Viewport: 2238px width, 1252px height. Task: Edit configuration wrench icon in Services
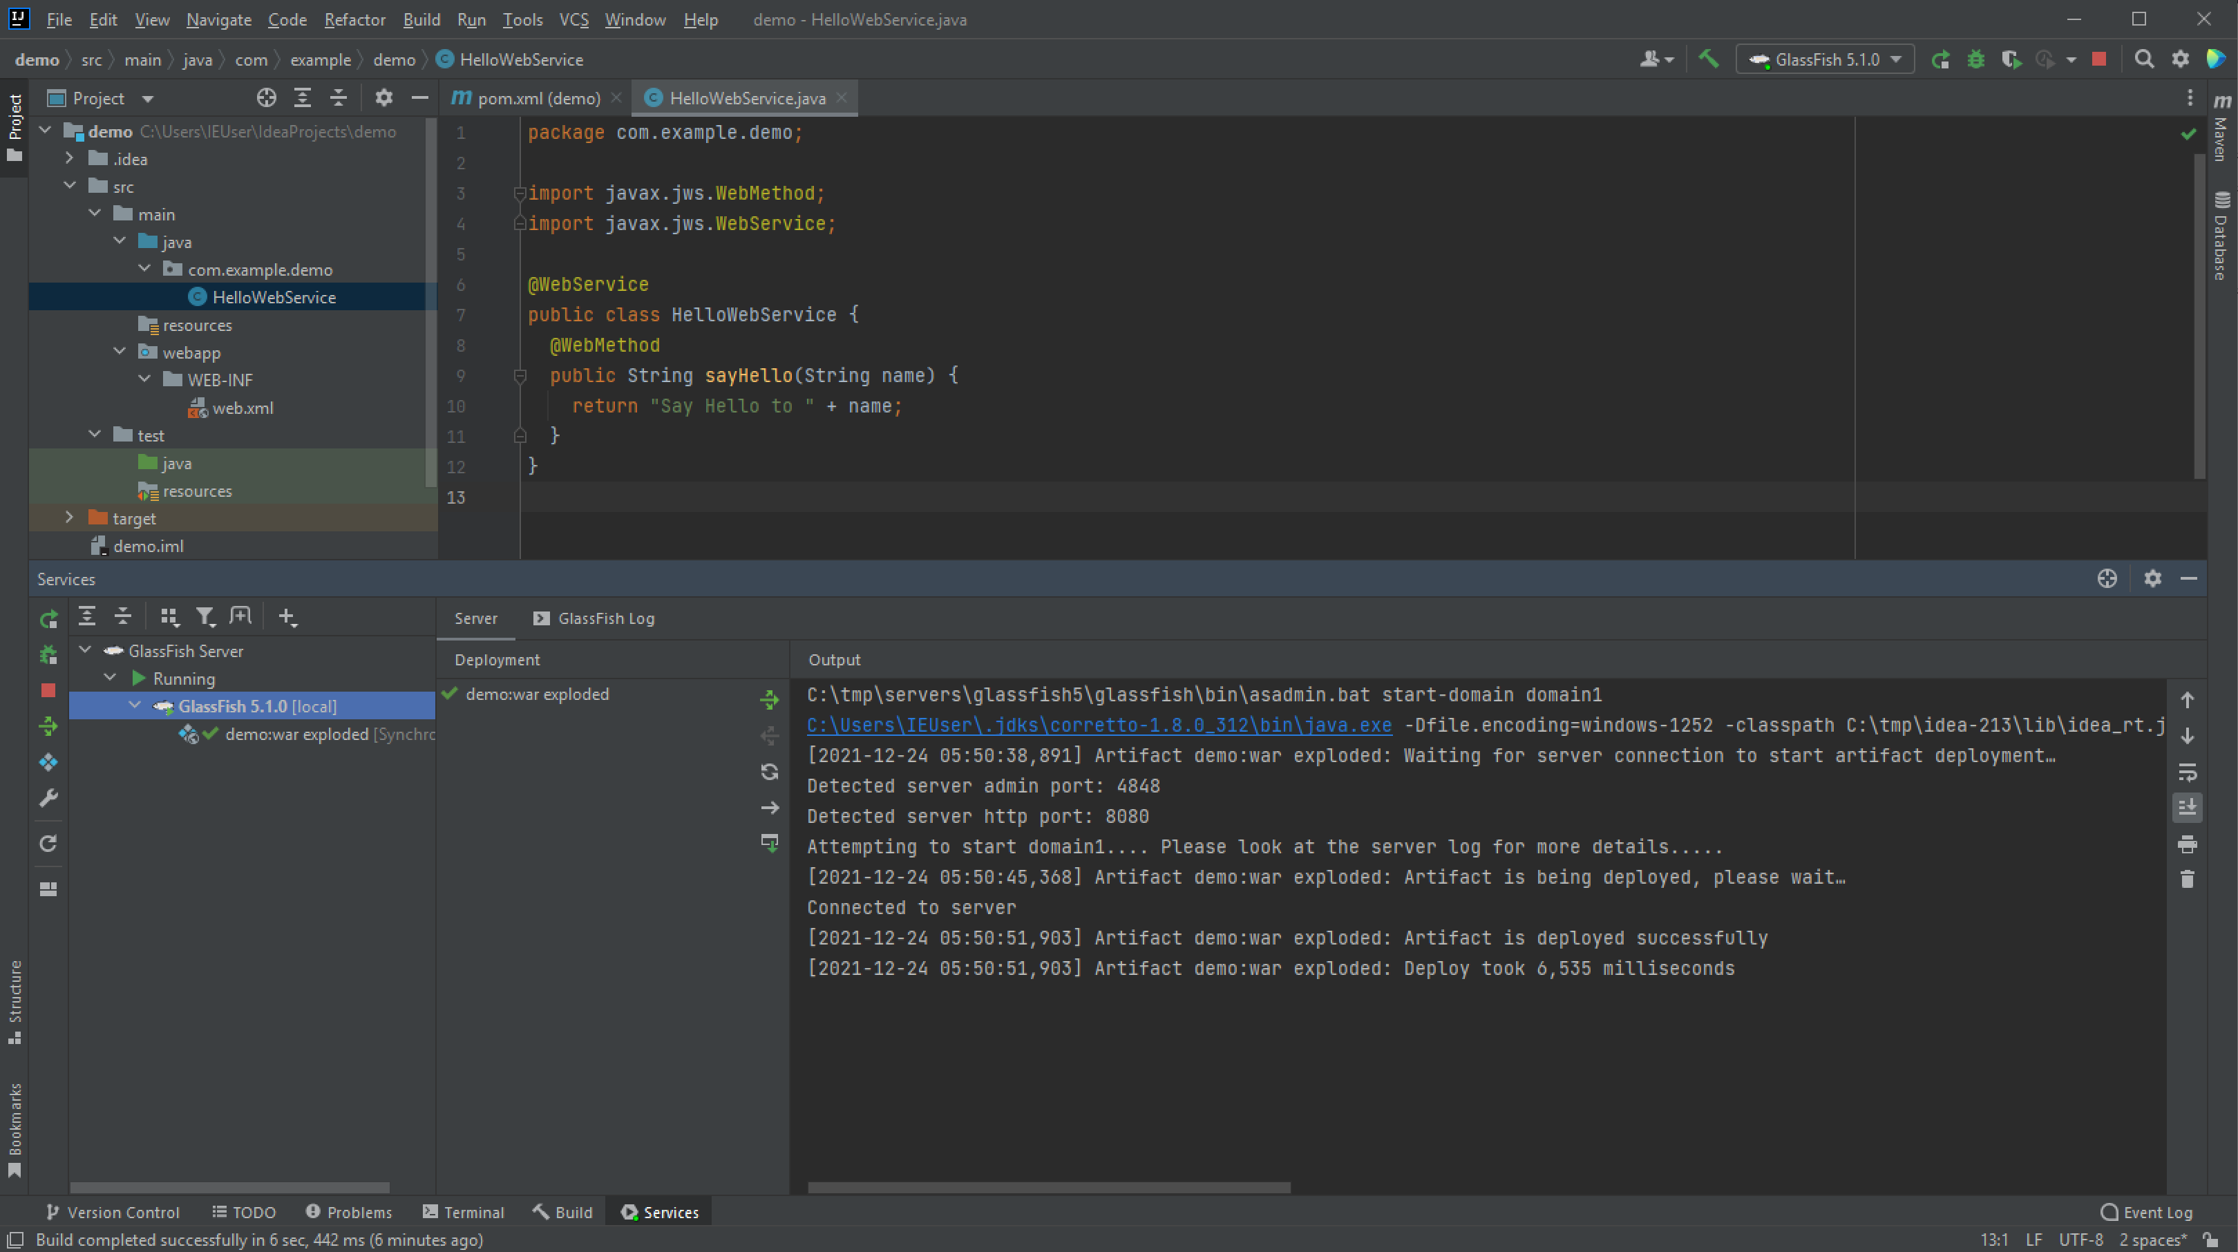(48, 797)
